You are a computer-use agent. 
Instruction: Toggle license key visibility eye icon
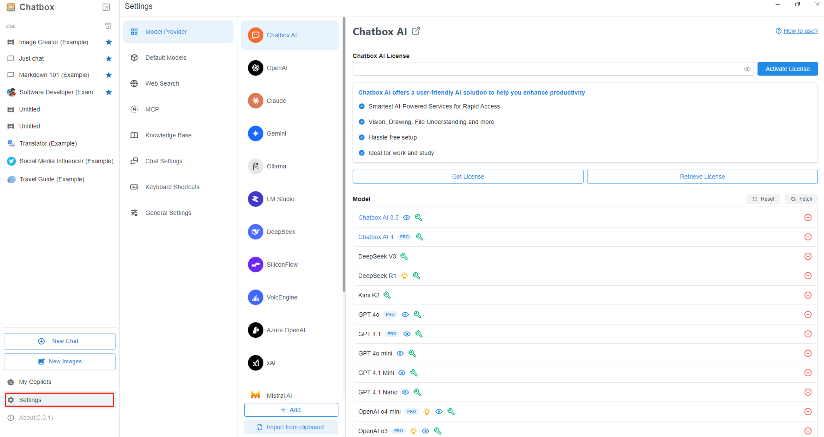click(x=747, y=69)
